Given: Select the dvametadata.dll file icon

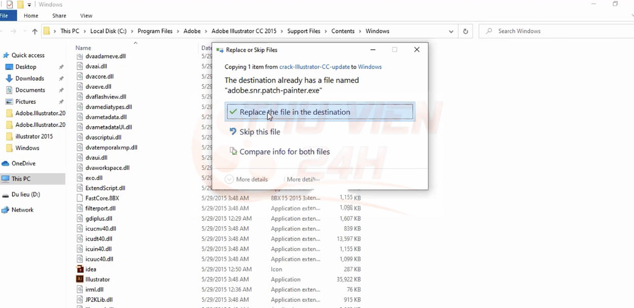Looking at the screenshot, I should [x=80, y=117].
